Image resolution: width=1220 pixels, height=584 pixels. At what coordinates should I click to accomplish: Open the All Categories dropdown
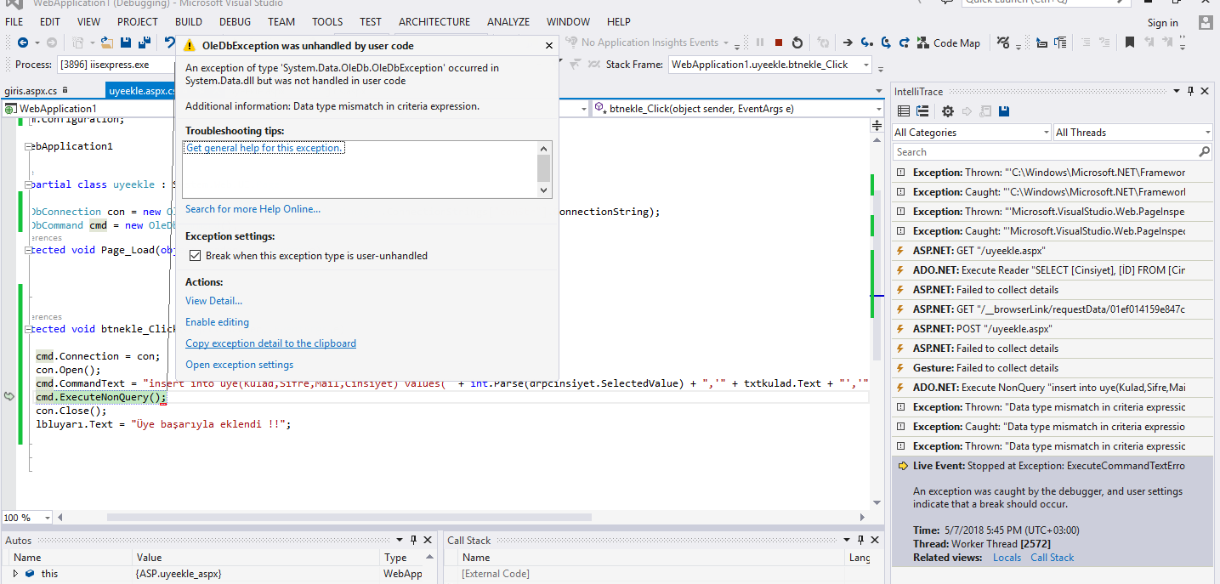point(972,133)
